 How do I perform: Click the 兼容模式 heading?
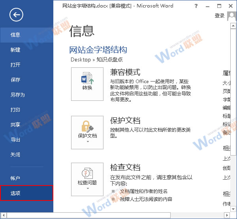(125, 72)
